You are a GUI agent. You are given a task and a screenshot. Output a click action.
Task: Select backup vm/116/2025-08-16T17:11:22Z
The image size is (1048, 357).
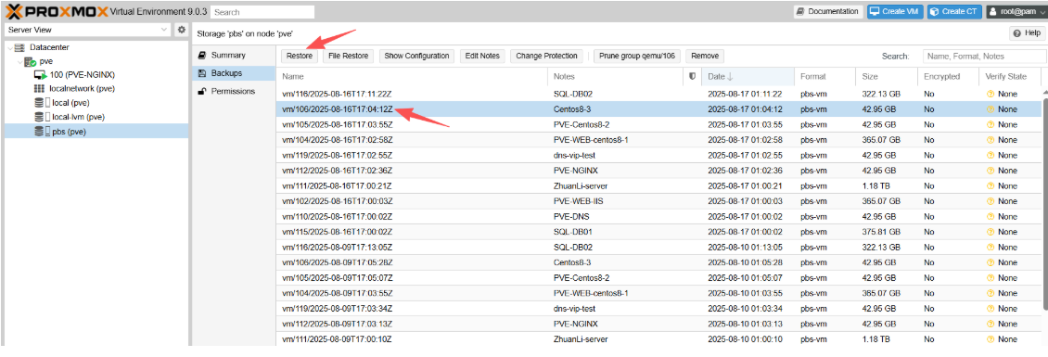tap(658, 94)
